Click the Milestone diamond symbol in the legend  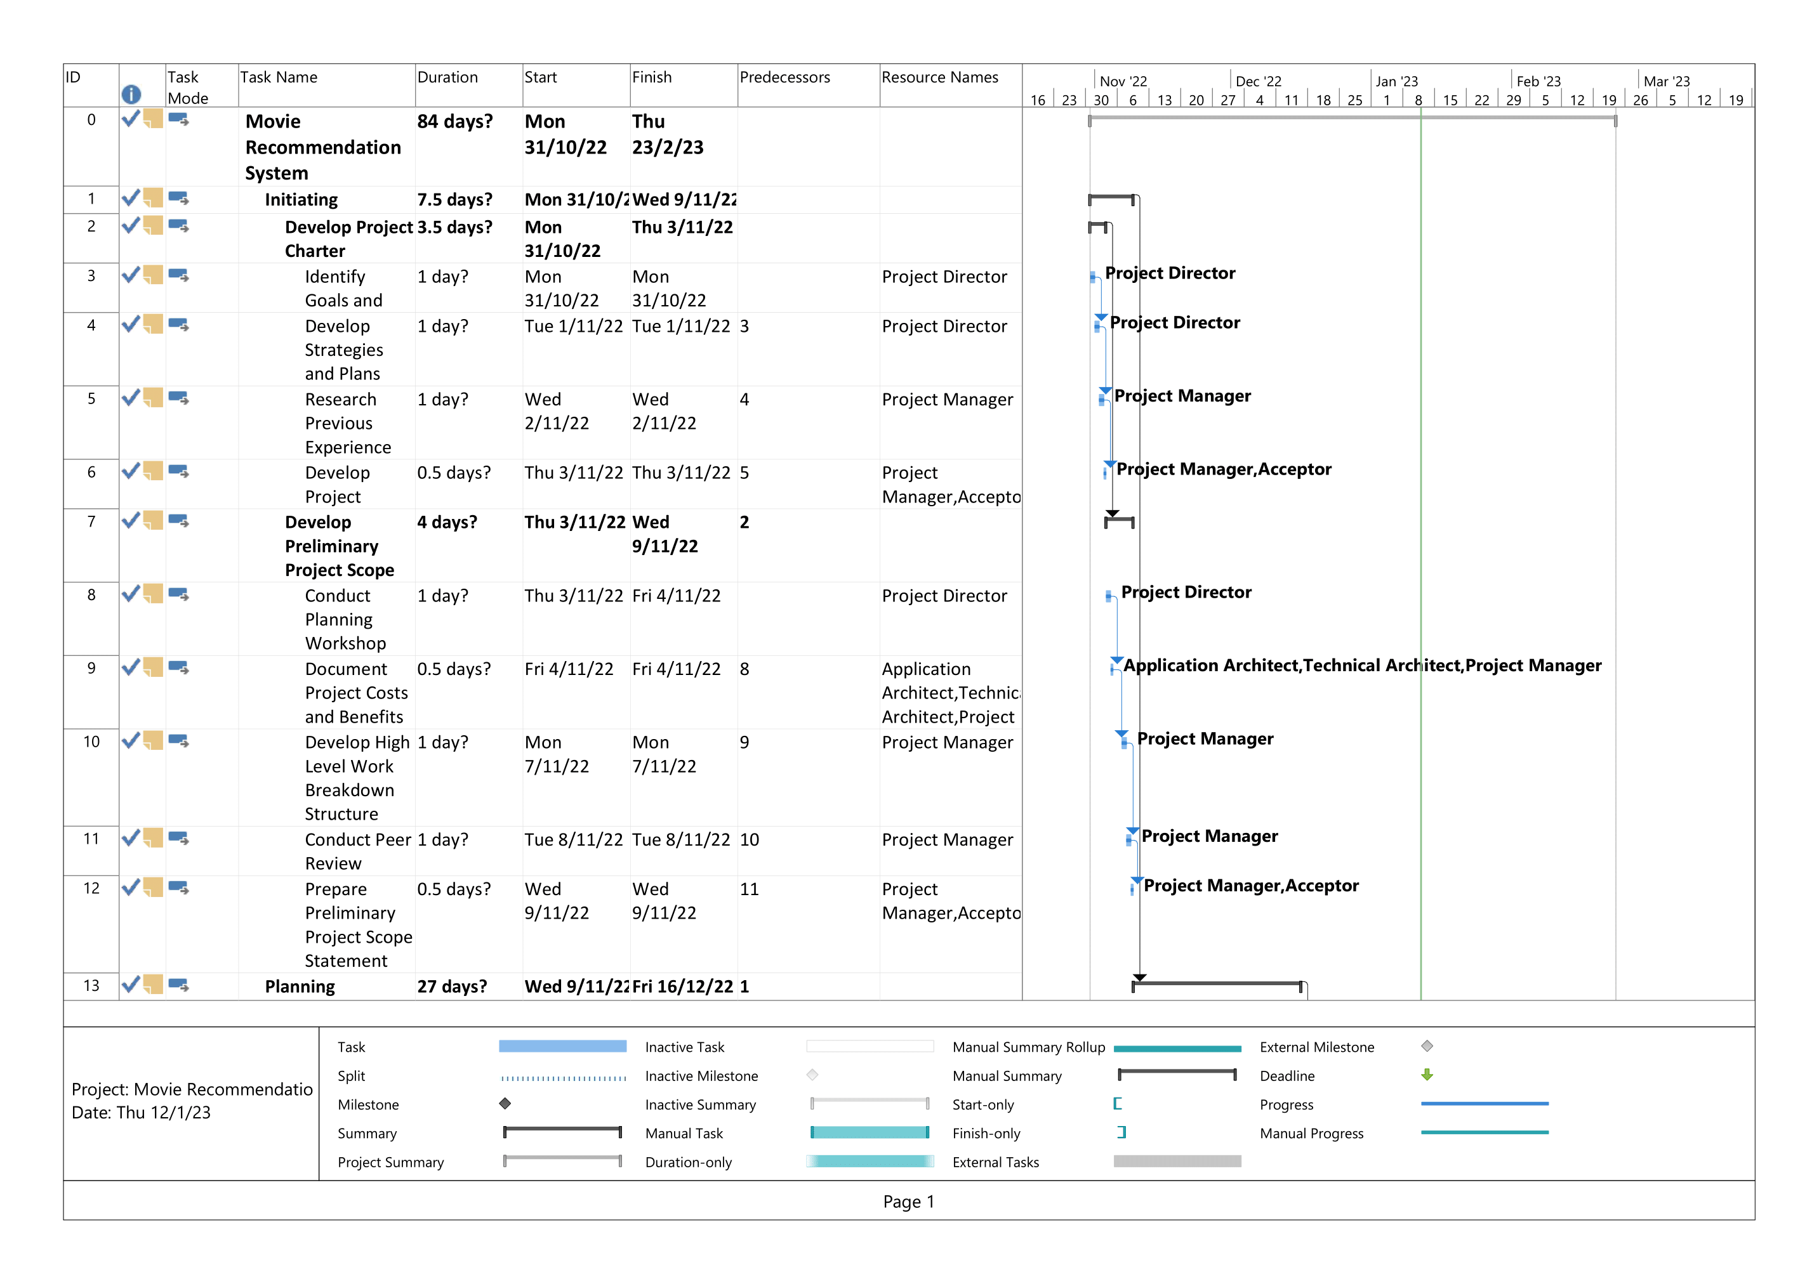[x=505, y=1103]
